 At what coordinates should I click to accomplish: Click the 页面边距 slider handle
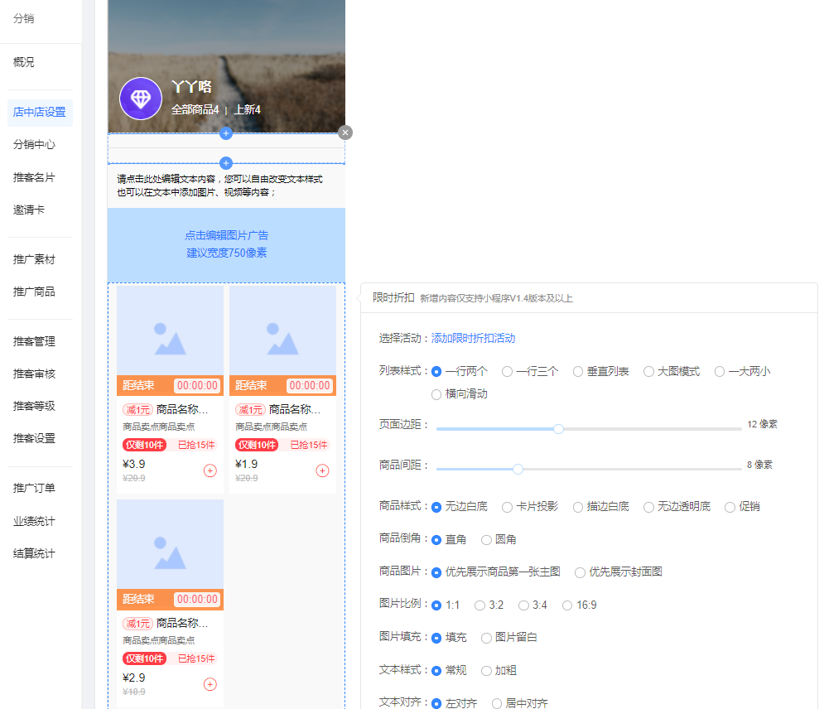[x=558, y=429]
